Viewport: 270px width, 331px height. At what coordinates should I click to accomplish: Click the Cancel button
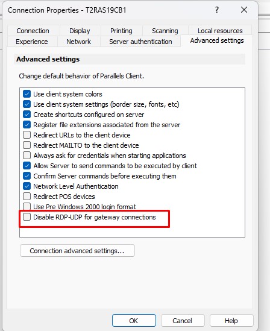[183, 321]
